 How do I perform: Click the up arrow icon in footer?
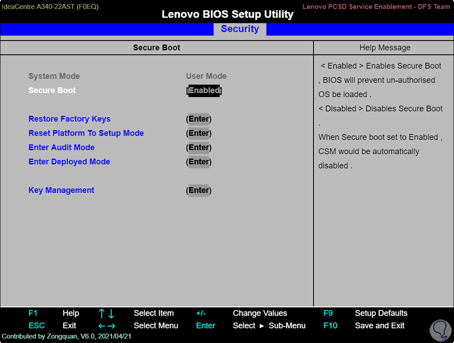102,314
